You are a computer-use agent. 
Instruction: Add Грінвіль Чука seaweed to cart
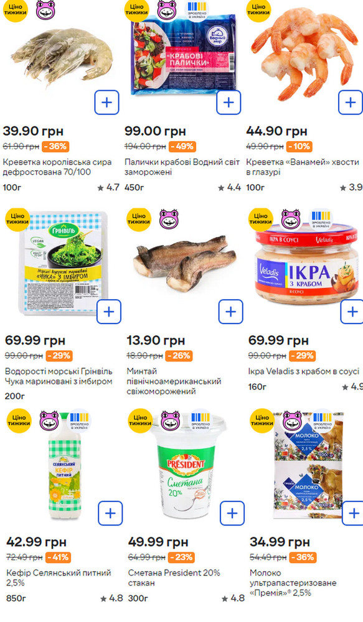(x=109, y=312)
